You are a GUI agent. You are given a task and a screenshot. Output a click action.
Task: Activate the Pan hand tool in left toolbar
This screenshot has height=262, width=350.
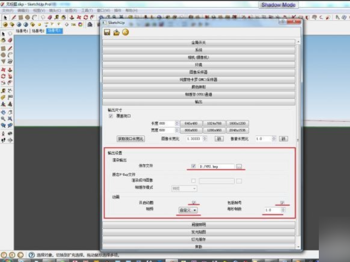(10, 112)
